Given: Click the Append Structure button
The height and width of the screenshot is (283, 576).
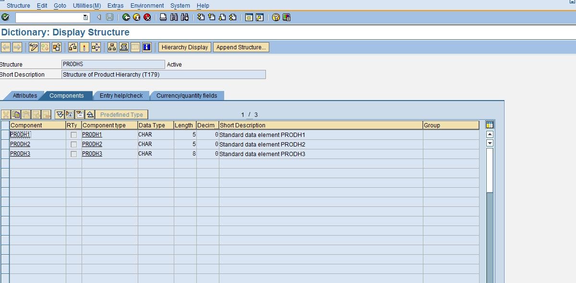Looking at the screenshot, I should (241, 47).
